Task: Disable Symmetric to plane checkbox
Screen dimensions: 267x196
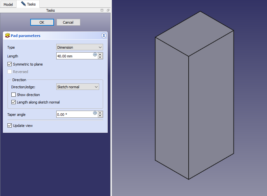Action: [9, 64]
